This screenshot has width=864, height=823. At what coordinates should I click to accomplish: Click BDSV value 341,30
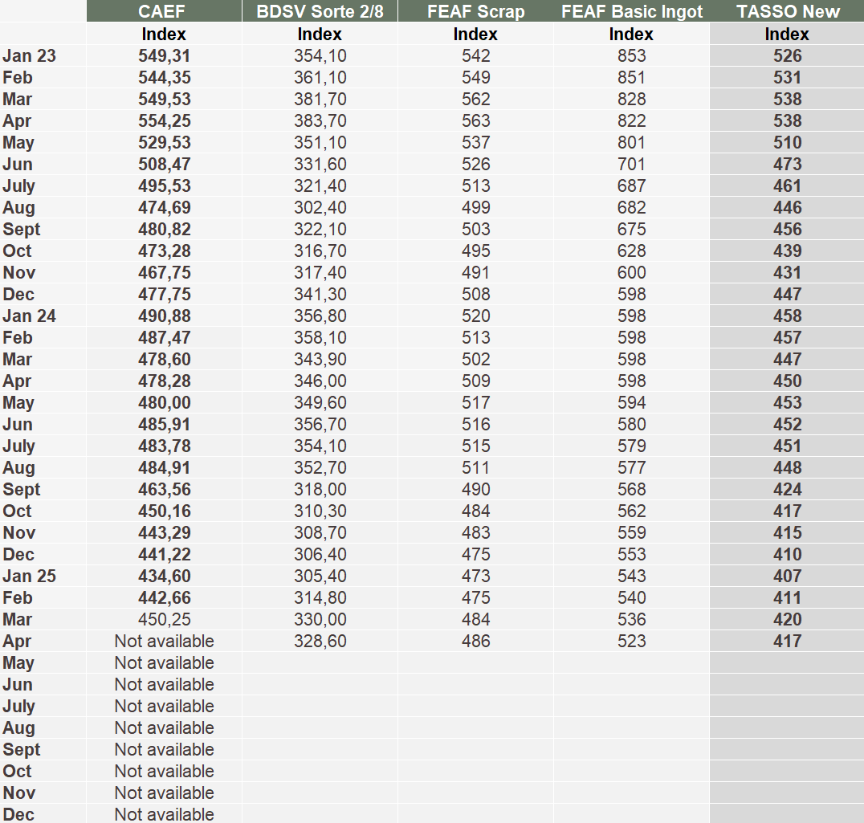320,294
